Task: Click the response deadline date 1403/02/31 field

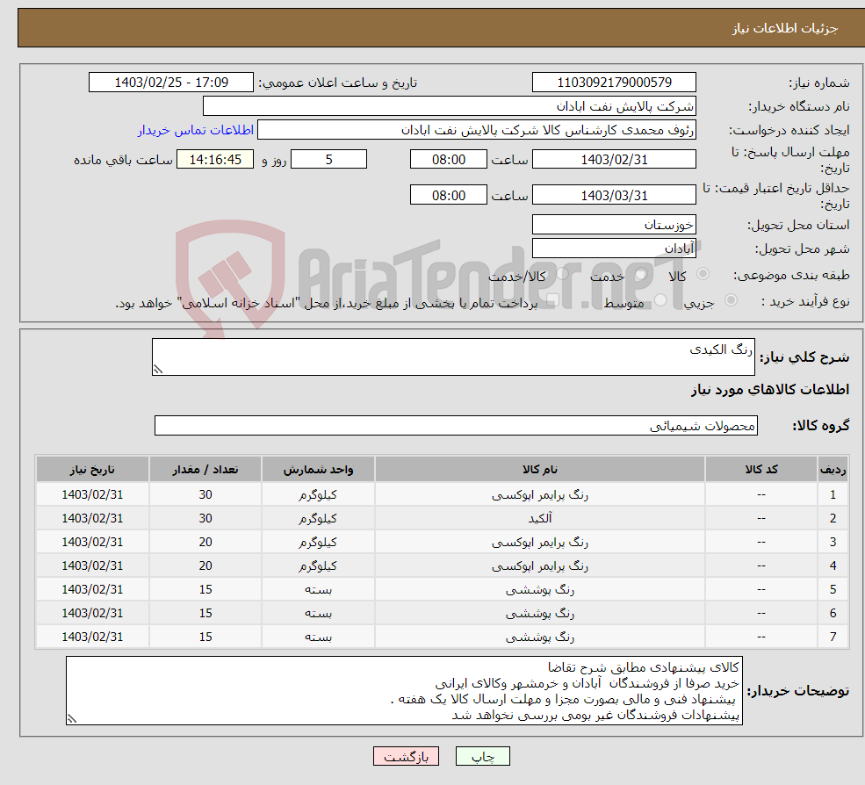Action: [x=614, y=160]
